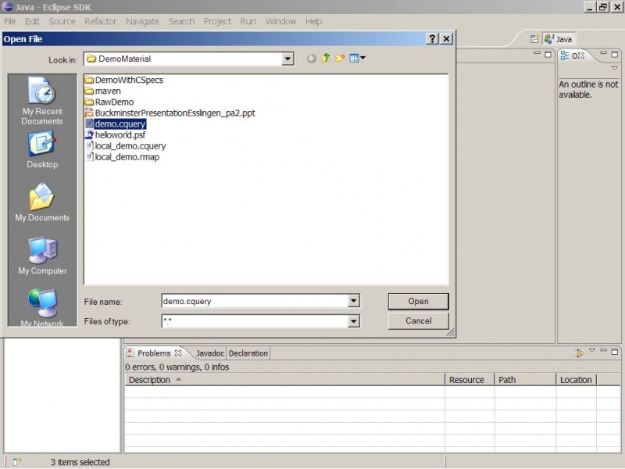Open the Outline view menu triangle
This screenshot has width=625, height=469.
[615, 68]
